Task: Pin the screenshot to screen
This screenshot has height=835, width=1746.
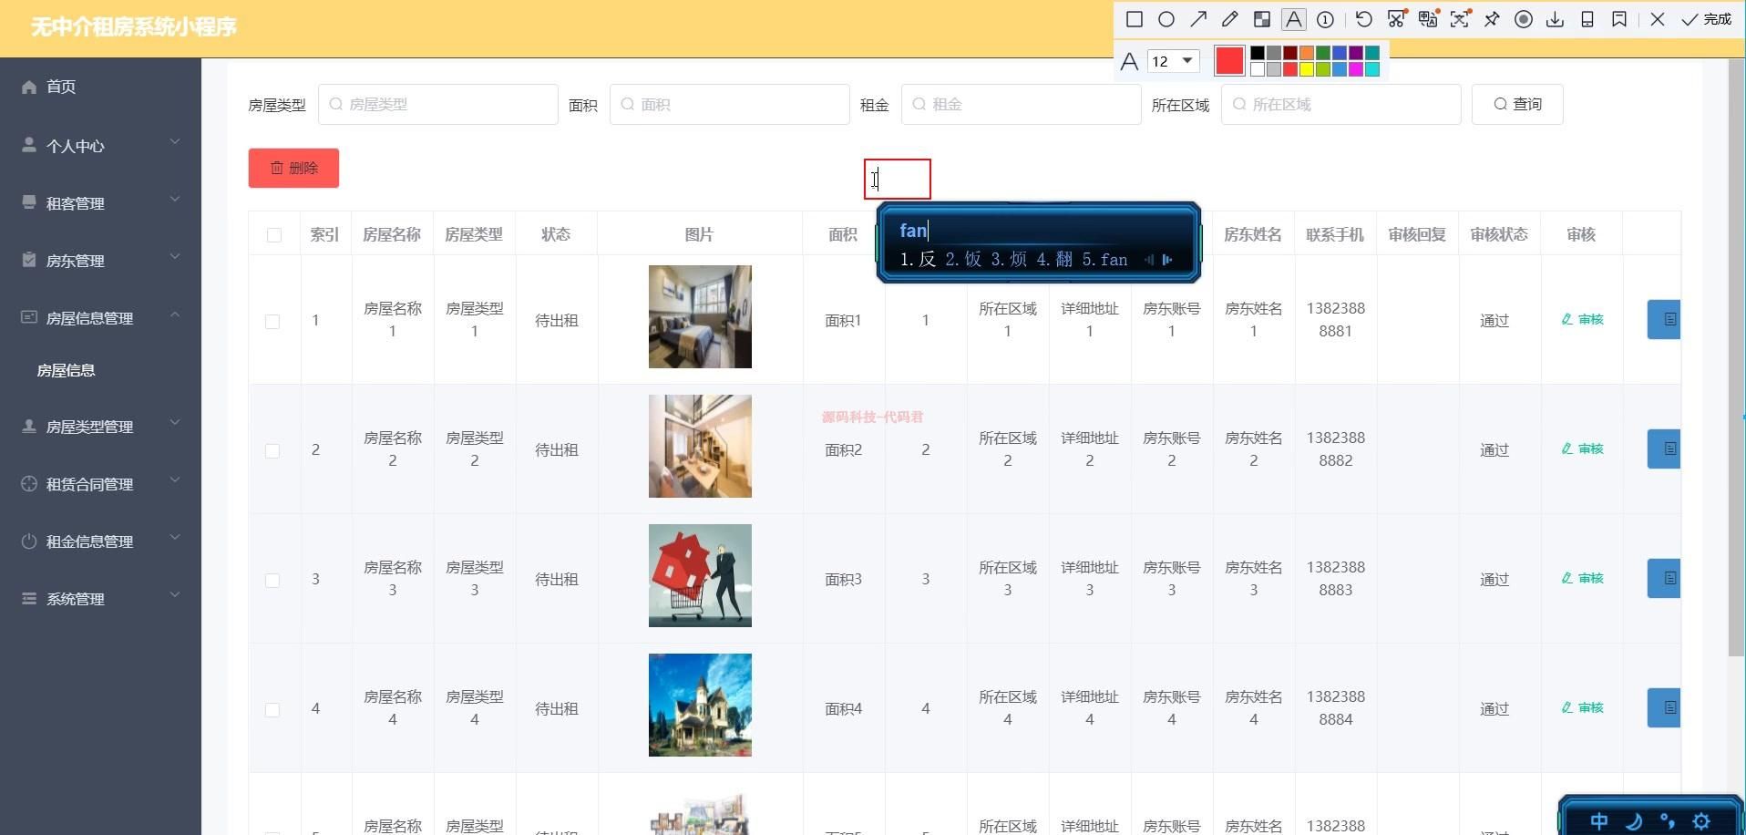Action: 1492,19
